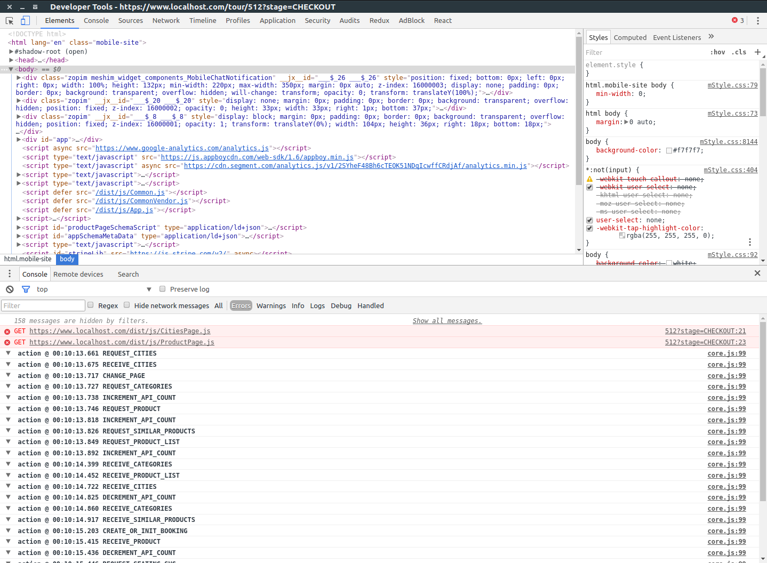The width and height of the screenshot is (767, 563).
Task: Uncheck the -webkit-user-select property checkbox
Action: (589, 187)
